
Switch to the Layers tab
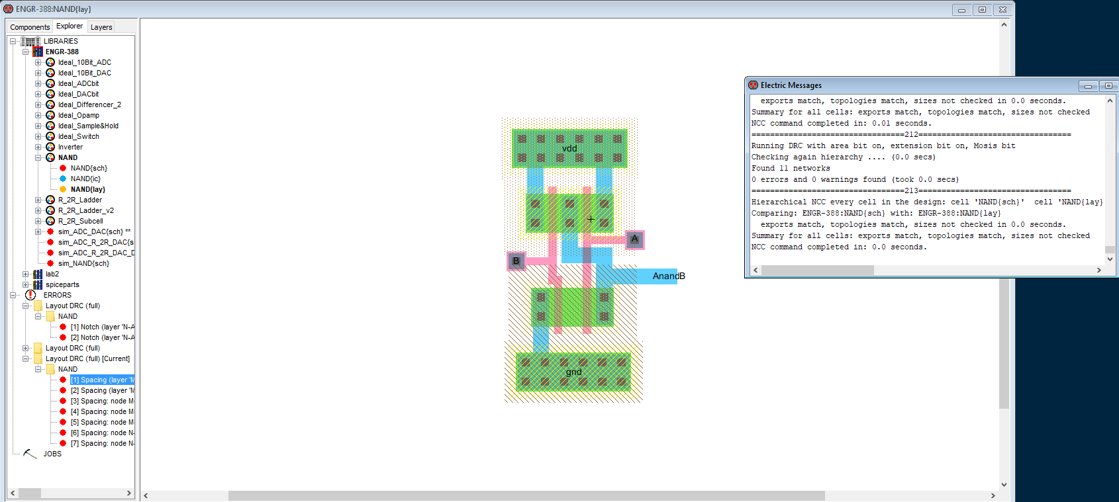pyautogui.click(x=101, y=27)
